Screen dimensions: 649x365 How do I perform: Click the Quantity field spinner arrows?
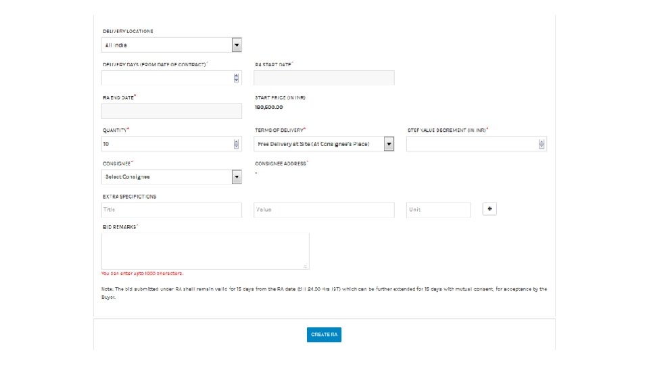click(x=236, y=144)
